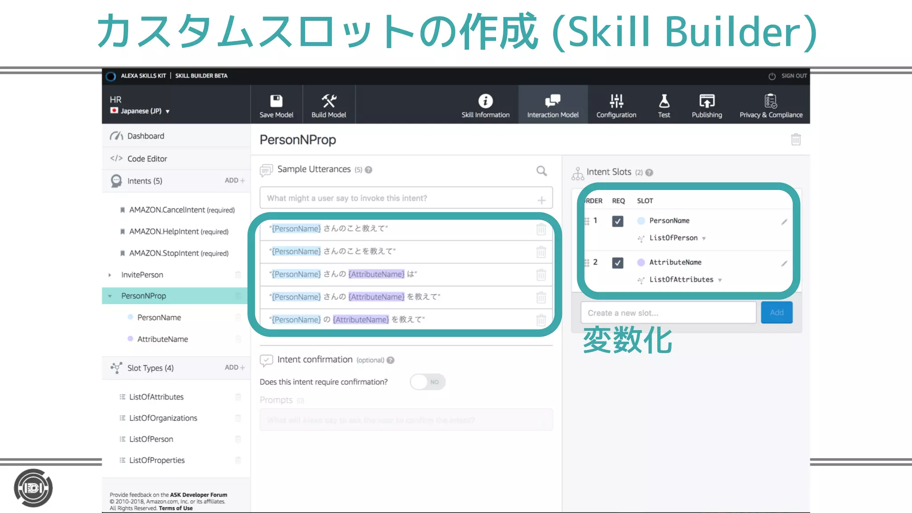Add a new slot type with ADD +

pos(235,367)
